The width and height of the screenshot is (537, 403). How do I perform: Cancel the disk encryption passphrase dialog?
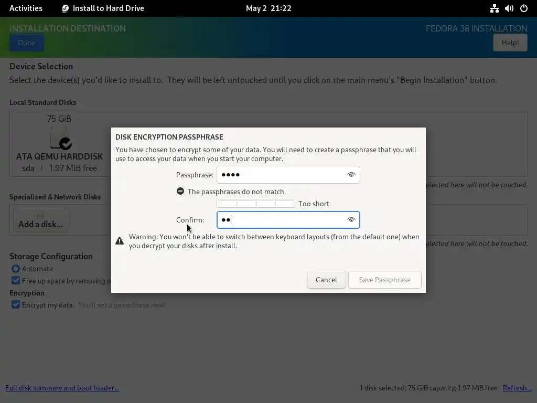click(326, 280)
